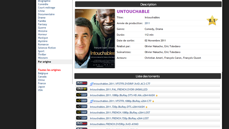The height and width of the screenshot is (129, 229).
Task: Choose Toutes les origines filter
Action: [x=50, y=70]
